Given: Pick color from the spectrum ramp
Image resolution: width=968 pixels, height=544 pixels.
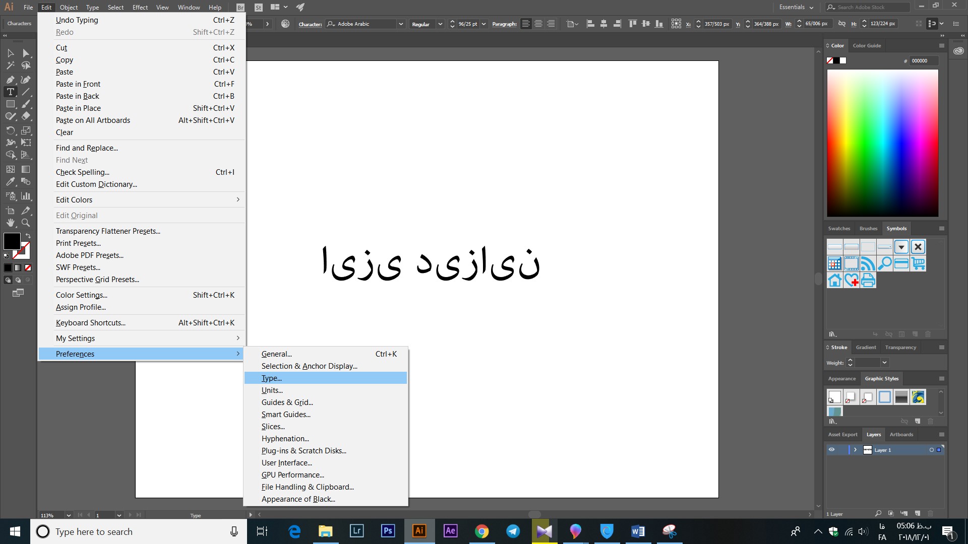Looking at the screenshot, I should [882, 143].
